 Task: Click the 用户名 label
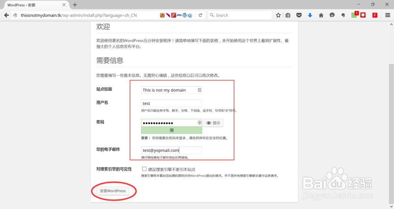(102, 102)
